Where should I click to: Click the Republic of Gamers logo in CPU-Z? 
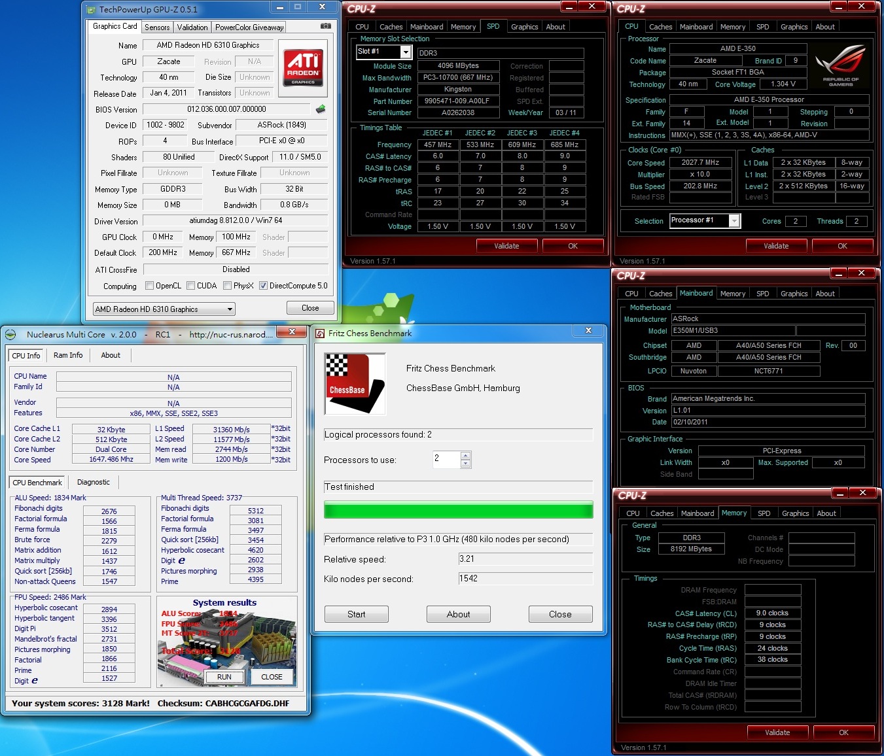click(841, 65)
